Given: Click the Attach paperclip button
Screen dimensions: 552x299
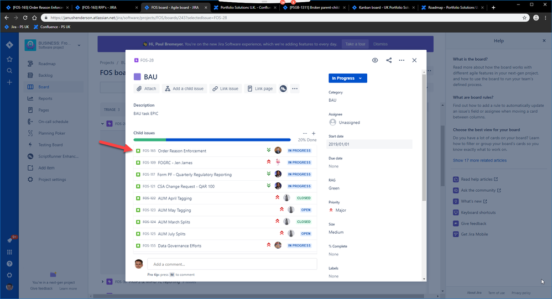Looking at the screenshot, I should [x=147, y=88].
